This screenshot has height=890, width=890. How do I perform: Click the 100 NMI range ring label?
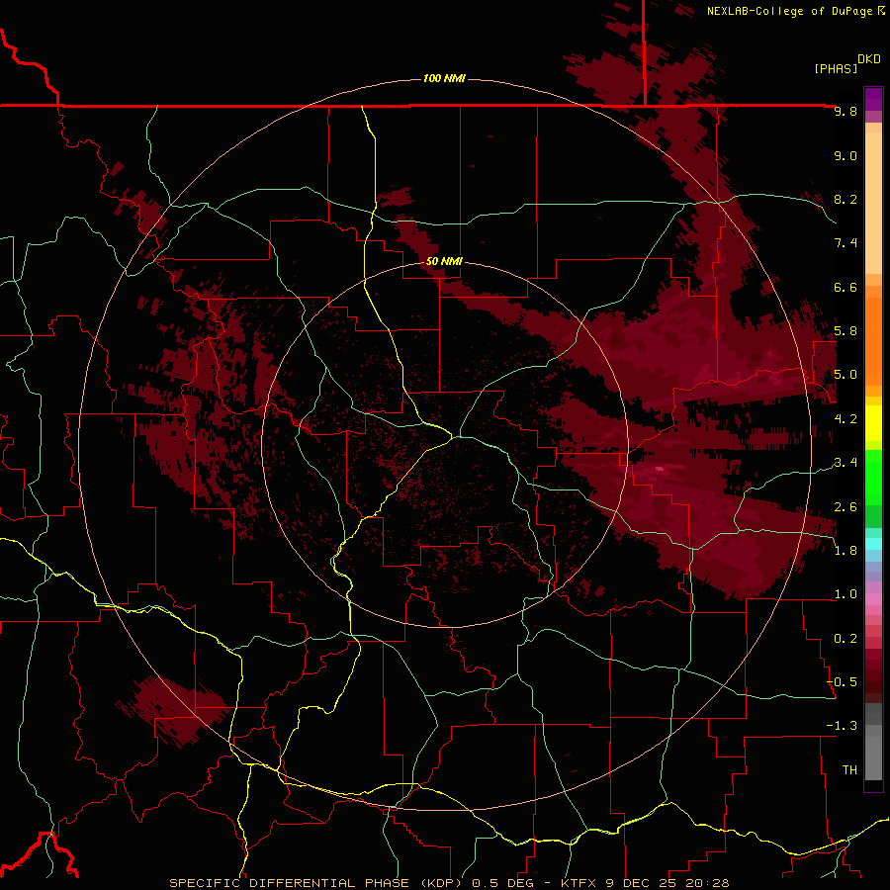click(444, 78)
